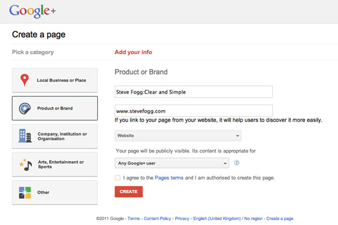
Task: Tick the Pages terms agreement checkbox
Action: [x=118, y=178]
